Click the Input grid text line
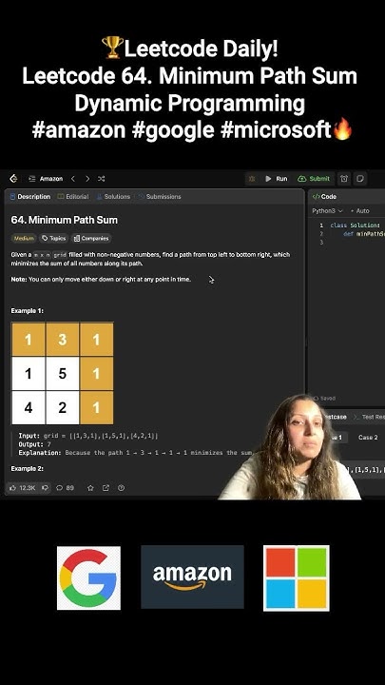Viewport: 385px width, 685px height. pyautogui.click(x=88, y=436)
